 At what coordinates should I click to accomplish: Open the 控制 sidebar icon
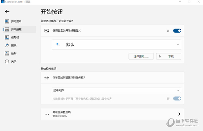coord(7,53)
